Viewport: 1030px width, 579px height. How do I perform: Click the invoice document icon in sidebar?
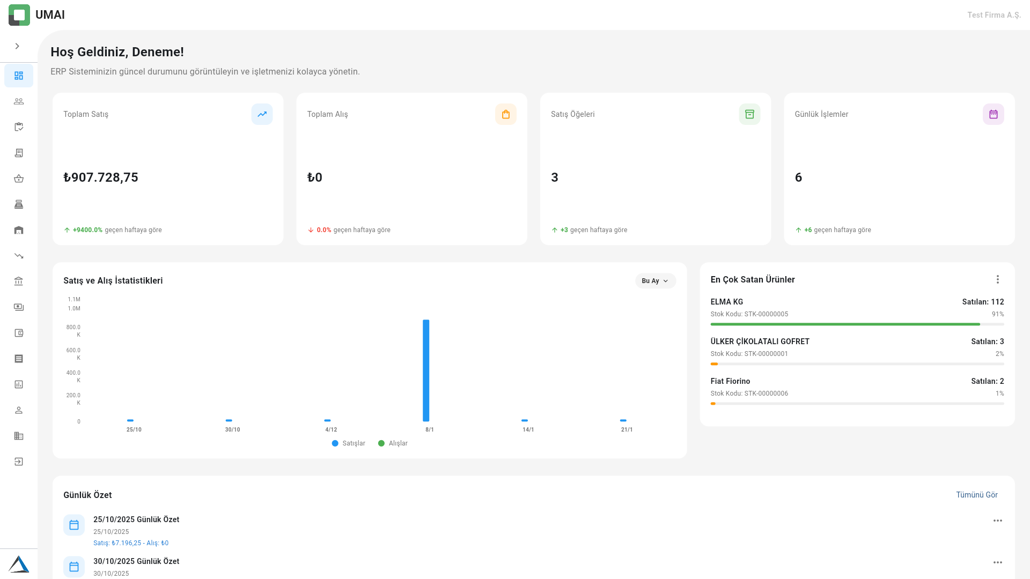point(18,153)
